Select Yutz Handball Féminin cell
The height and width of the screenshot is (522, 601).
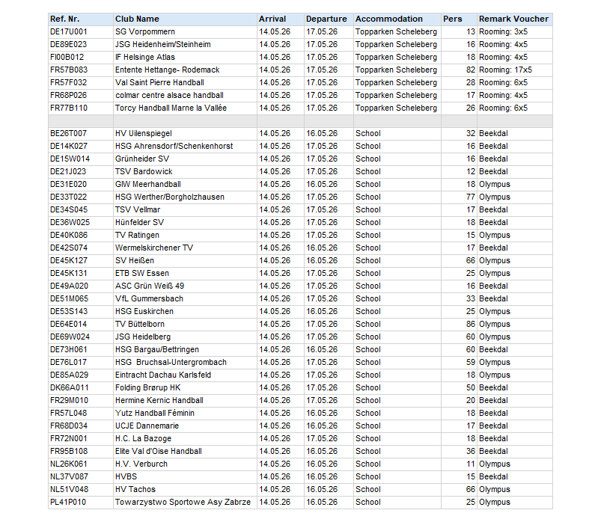click(x=185, y=413)
